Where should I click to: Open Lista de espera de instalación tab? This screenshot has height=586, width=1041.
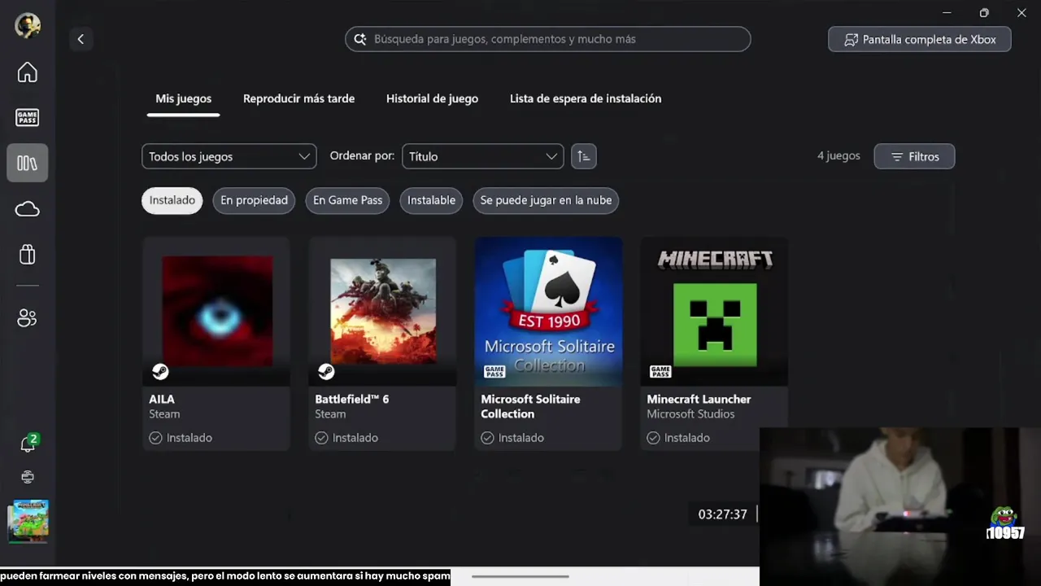[586, 98]
